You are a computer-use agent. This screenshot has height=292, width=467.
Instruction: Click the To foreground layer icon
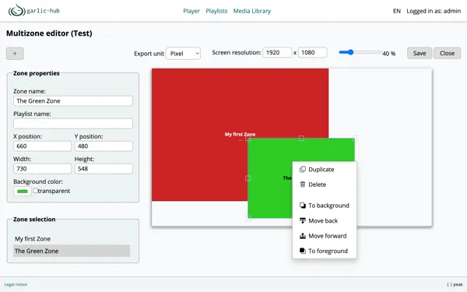point(303,251)
